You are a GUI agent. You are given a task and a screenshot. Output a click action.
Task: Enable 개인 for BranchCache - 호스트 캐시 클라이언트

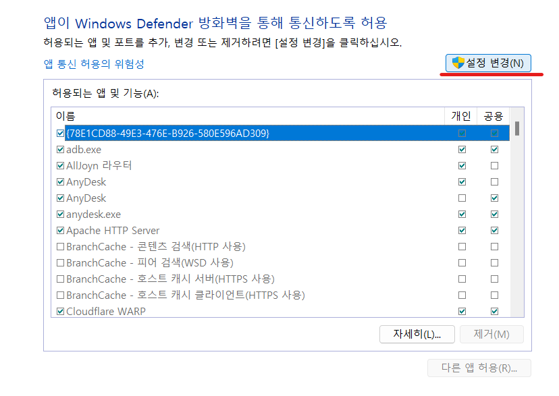462,295
